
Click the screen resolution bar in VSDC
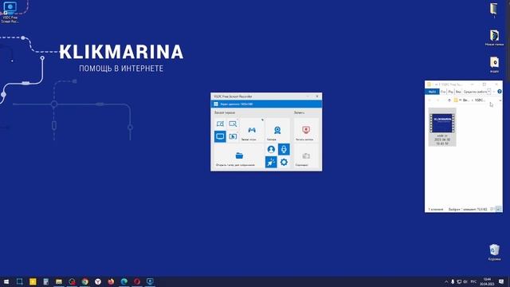coord(266,104)
